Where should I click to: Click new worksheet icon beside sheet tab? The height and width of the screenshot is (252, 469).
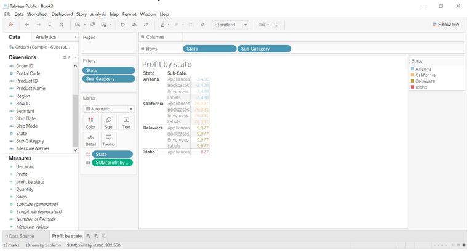pos(88,236)
